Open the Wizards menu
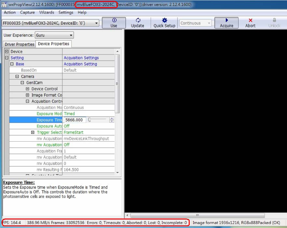Viewport: 287px width, 228px height. pyautogui.click(x=47, y=12)
